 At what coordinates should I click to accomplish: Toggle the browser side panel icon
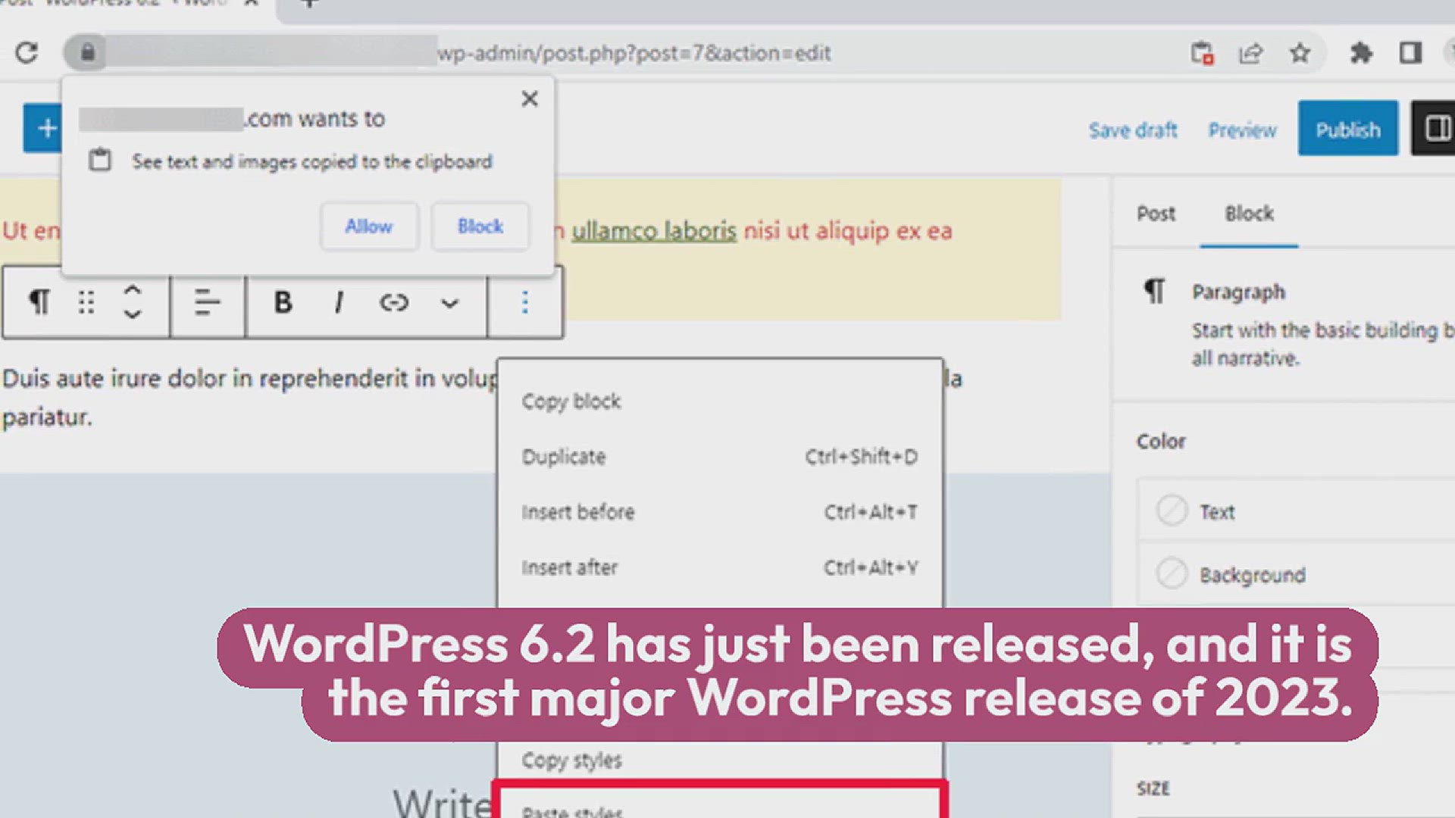tap(1410, 53)
